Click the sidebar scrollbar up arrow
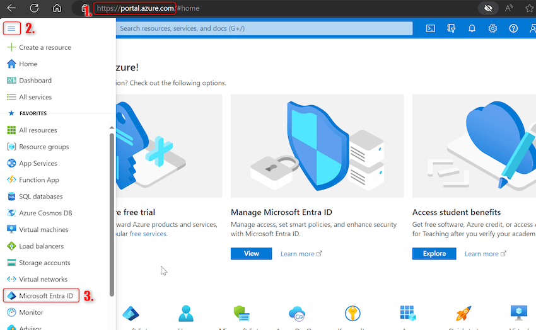This screenshot has width=536, height=330. point(112,128)
